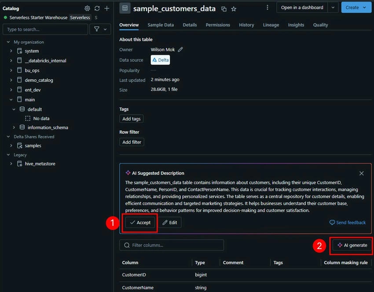The image size is (374, 292).
Task: Click the information_schema database icon
Action: point(22,127)
